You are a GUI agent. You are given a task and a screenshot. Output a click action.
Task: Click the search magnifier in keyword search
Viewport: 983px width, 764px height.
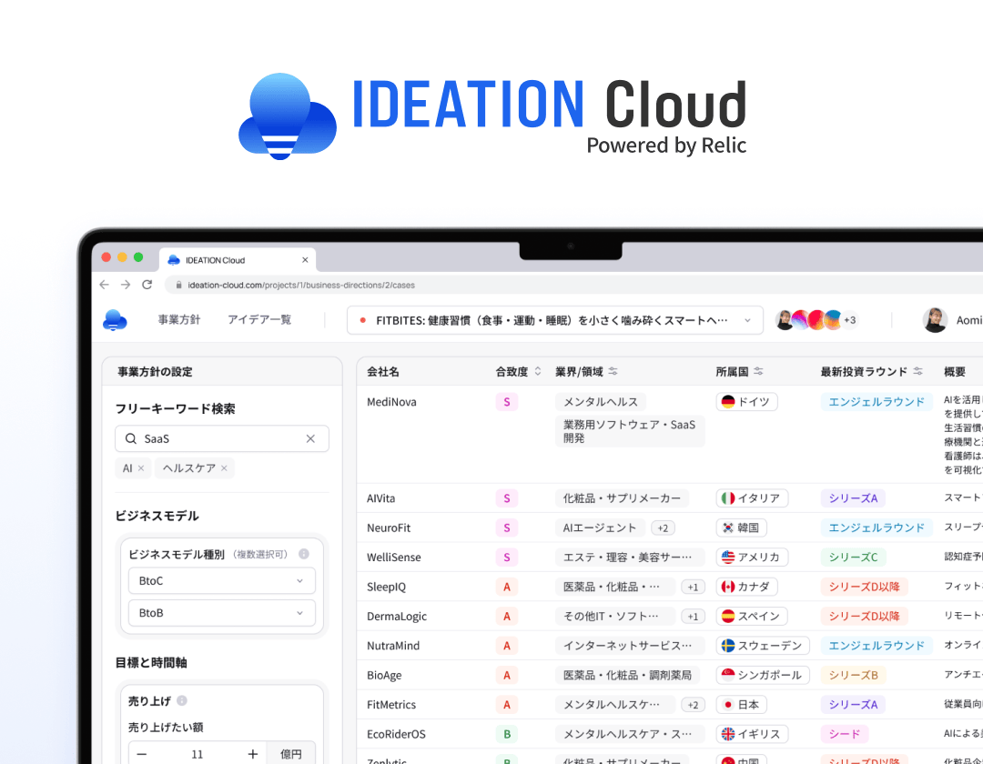point(132,438)
